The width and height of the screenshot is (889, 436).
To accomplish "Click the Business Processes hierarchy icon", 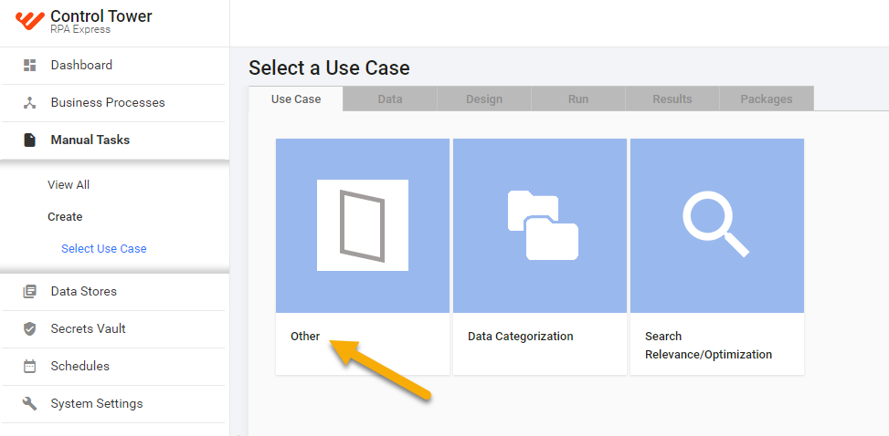I will (29, 102).
